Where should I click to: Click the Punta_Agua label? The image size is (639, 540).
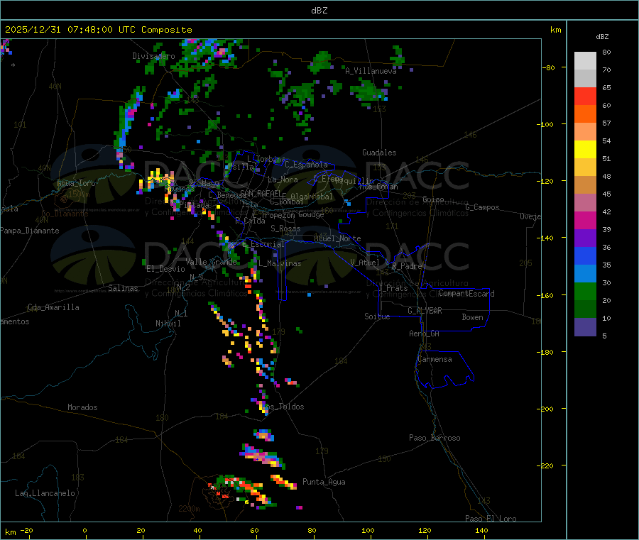point(324,482)
